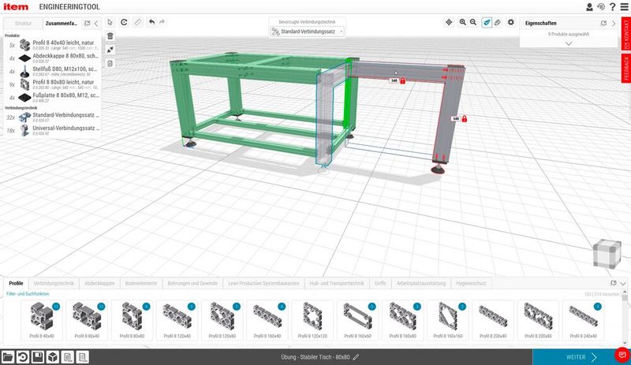Pop out the Eigenschaften panel

(603, 24)
